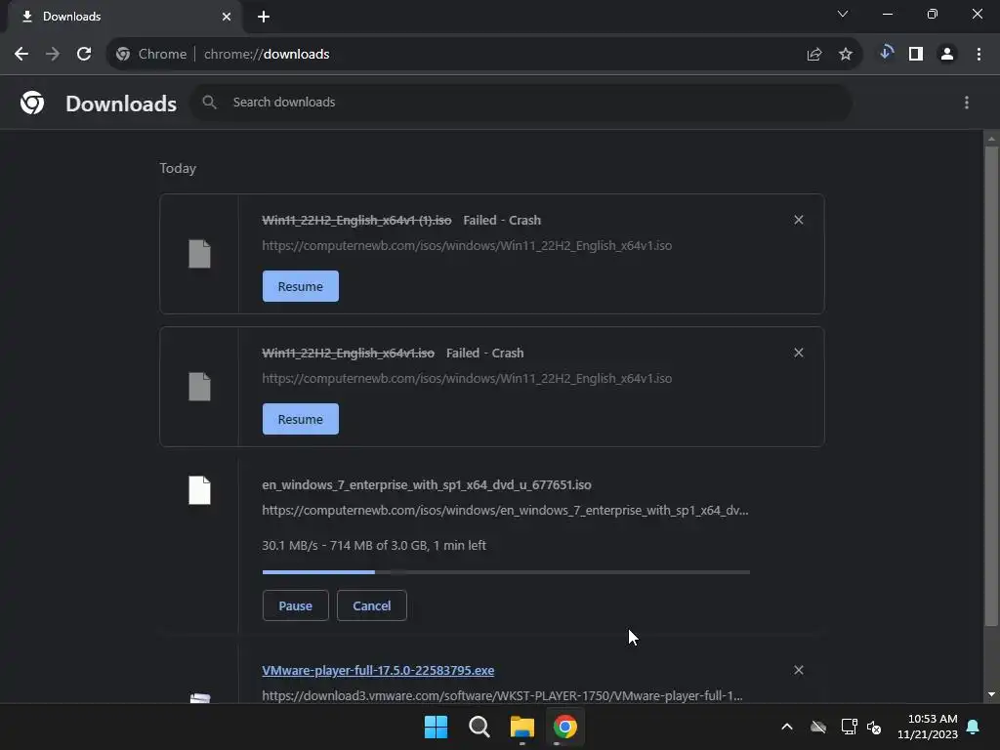Remove Win11_22H2_English_x64v1 (1).iso from list
Screen dimensions: 1000x750
(x=799, y=220)
